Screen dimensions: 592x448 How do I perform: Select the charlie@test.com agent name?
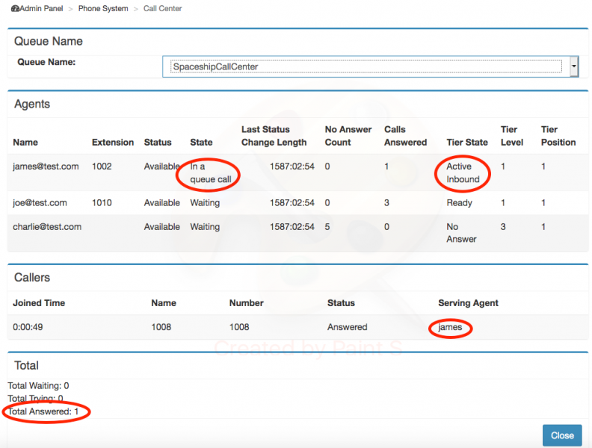(47, 227)
